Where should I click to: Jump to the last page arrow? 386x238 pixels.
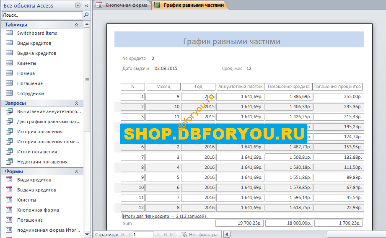coord(166,235)
